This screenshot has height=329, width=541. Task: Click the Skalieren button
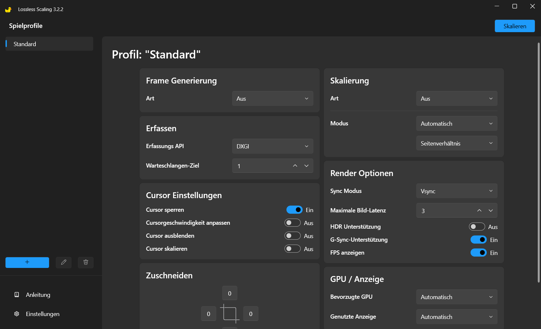[x=515, y=26]
